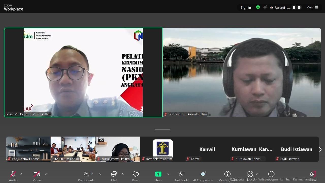Open the Apps menu
The height and width of the screenshot is (183, 325).
(250, 174)
